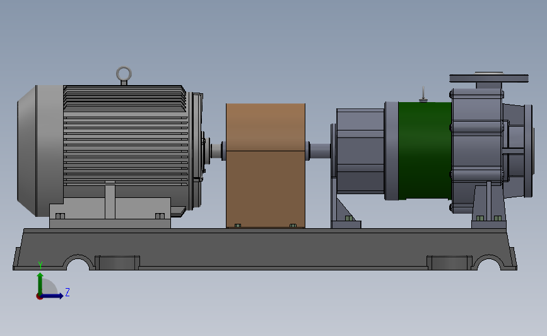The width and height of the screenshot is (547, 336).
Task: Select the pump casing support foot
Action: 488,205
